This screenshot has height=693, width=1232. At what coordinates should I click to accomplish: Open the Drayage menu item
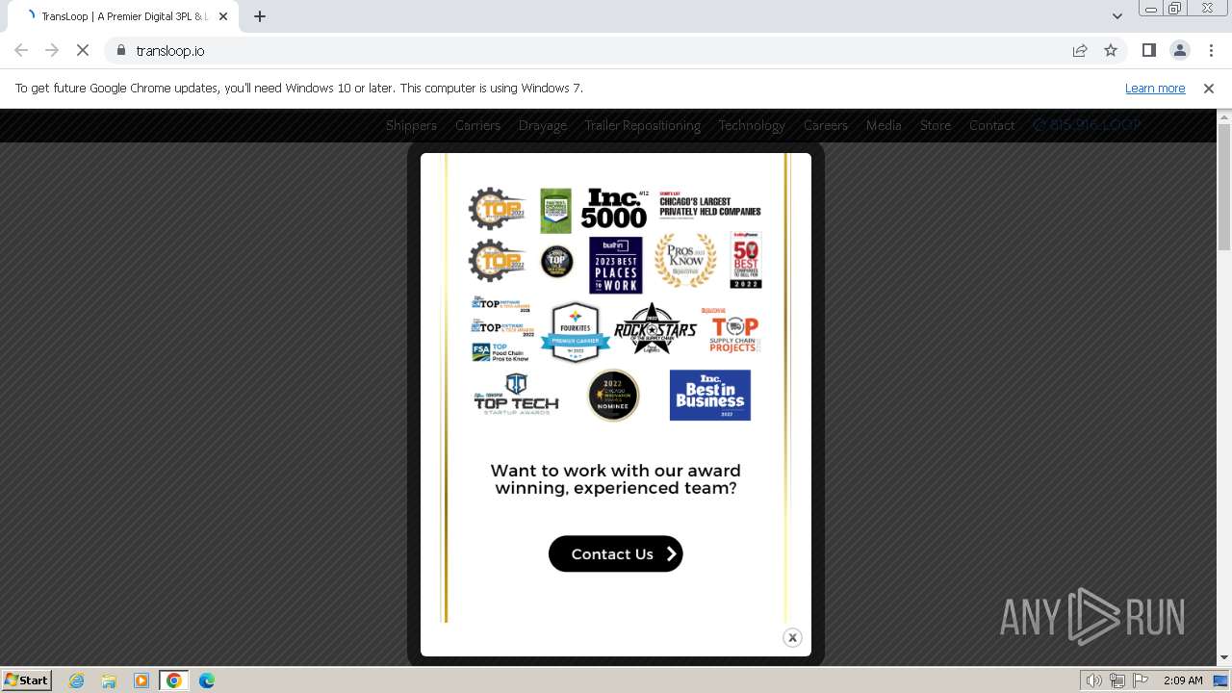tap(543, 125)
